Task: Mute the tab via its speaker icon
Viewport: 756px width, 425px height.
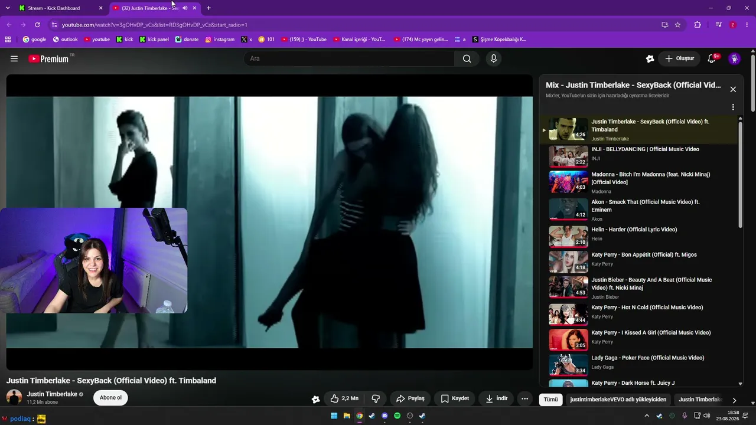Action: [185, 8]
